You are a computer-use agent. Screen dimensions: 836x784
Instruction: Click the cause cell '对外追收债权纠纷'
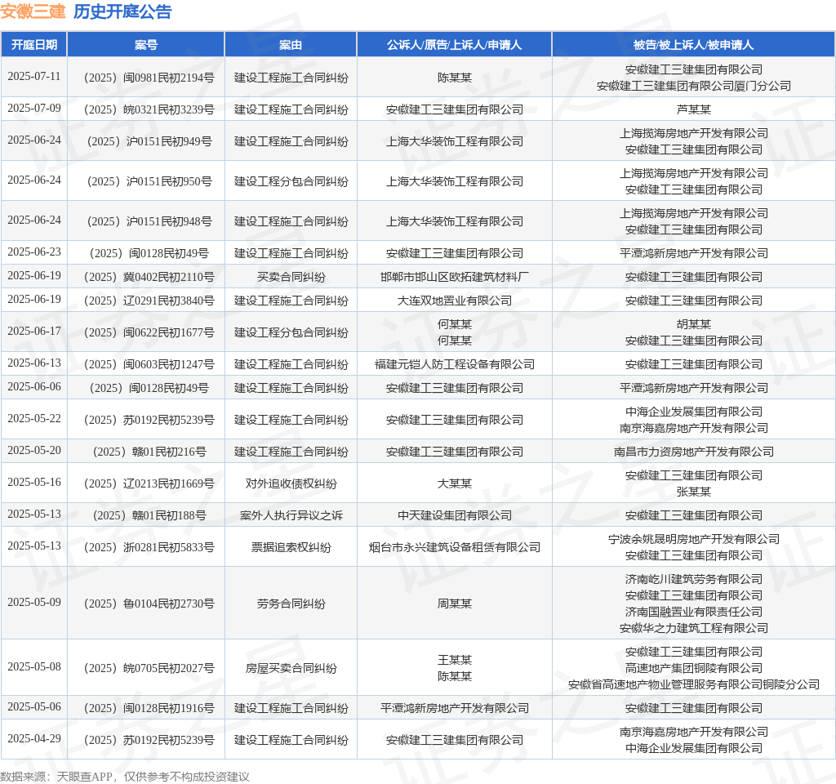coord(291,483)
